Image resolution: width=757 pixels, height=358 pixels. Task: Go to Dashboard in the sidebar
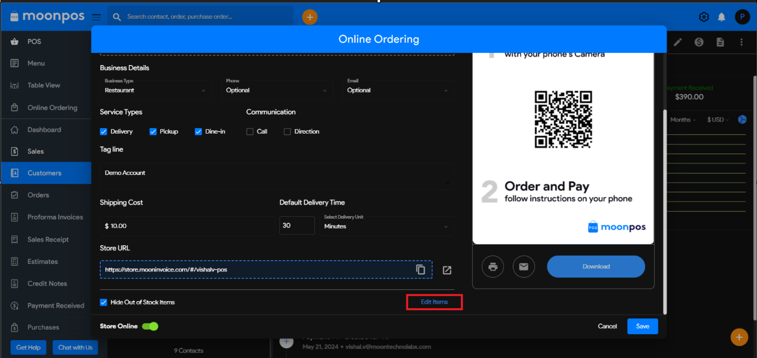click(x=44, y=130)
